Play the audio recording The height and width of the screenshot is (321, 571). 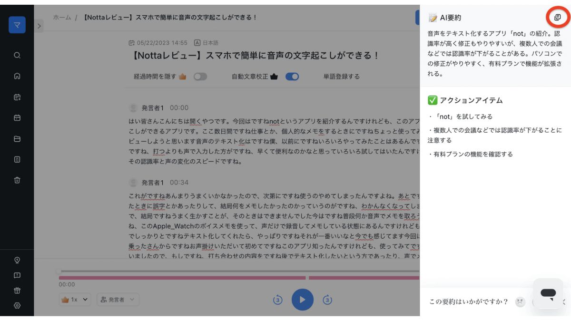point(303,300)
